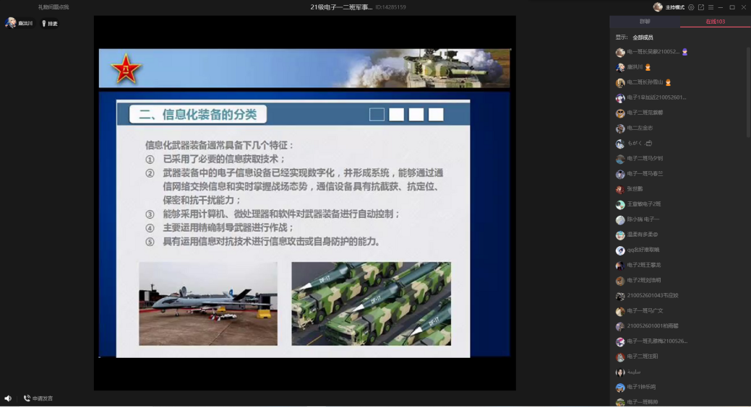Click the shared presentation slide area

click(304, 203)
